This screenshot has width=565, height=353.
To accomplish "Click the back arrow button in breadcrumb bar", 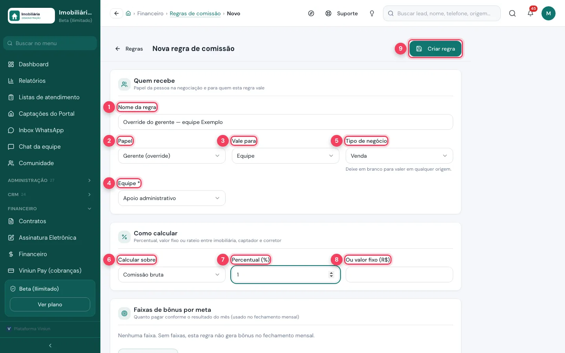I will click(117, 13).
